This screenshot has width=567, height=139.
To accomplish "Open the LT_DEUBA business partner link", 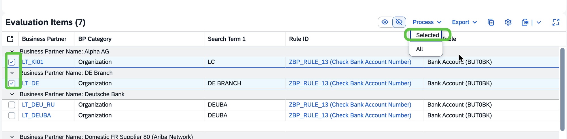I will pyautogui.click(x=37, y=116).
